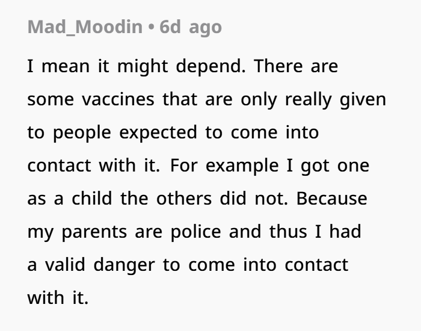Click the final line 'with it.'
421x331 pixels.
coord(58,298)
